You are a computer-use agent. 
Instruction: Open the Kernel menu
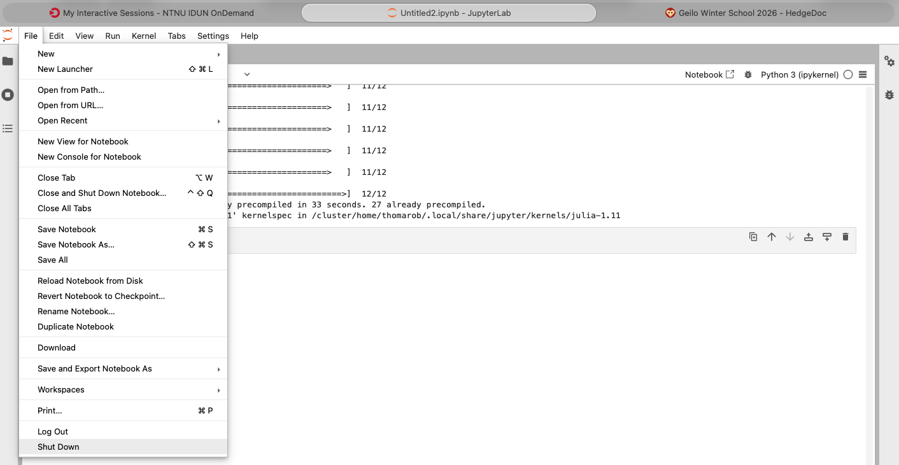pyautogui.click(x=144, y=36)
